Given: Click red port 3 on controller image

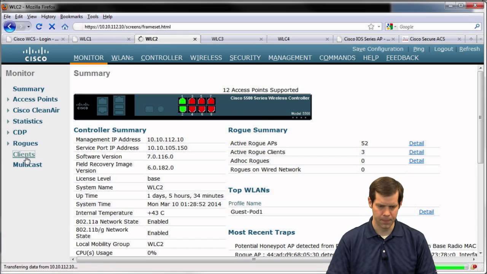Looking at the screenshot, I should click(x=192, y=101).
